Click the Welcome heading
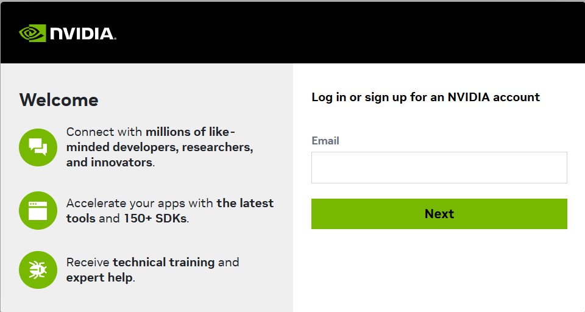585x312 pixels. pos(59,100)
